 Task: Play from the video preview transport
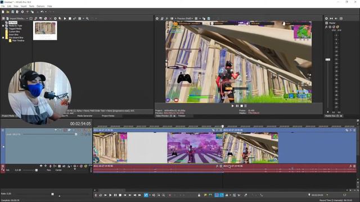point(232,106)
